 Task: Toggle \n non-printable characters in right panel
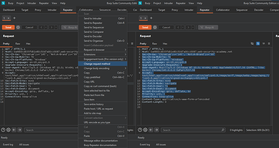click(x=263, y=44)
